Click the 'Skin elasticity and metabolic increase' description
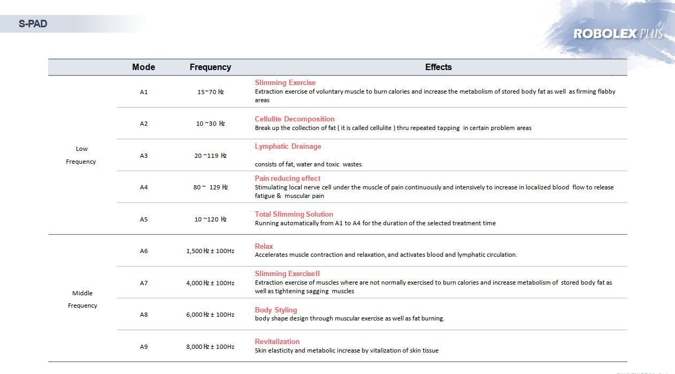This screenshot has width=675, height=374. click(347, 350)
